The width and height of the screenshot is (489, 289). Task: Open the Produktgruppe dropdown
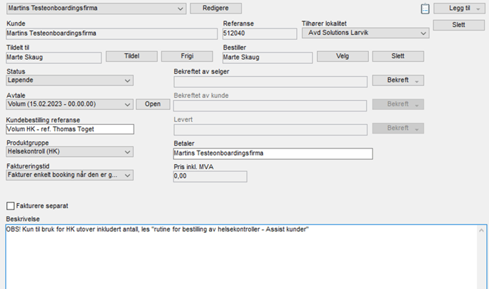128,152
